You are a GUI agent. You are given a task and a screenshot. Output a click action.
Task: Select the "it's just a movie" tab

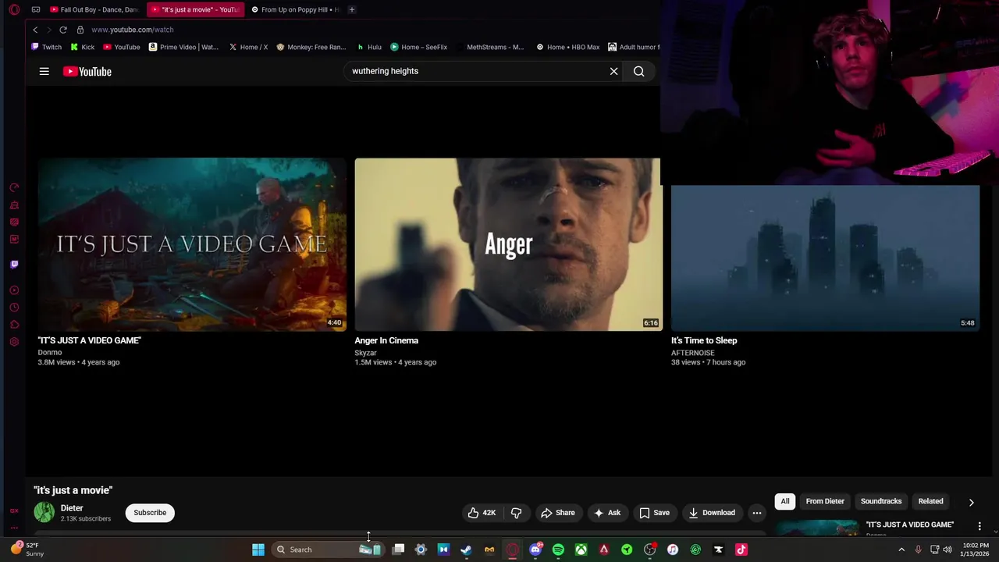(x=195, y=9)
